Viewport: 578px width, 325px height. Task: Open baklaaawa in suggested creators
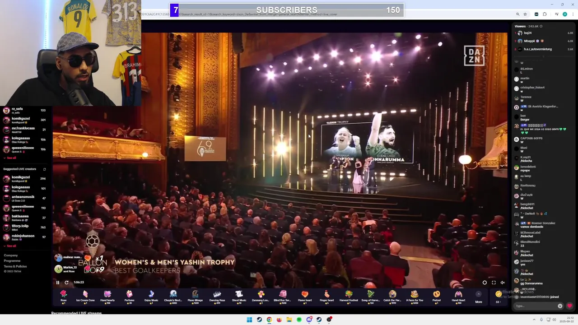point(25,218)
